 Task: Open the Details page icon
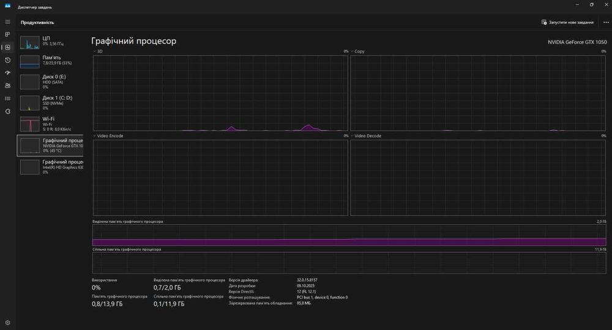(7, 99)
